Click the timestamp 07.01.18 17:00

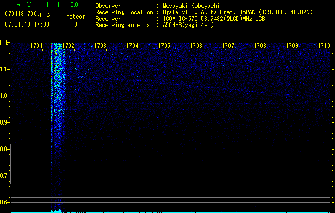27,24
